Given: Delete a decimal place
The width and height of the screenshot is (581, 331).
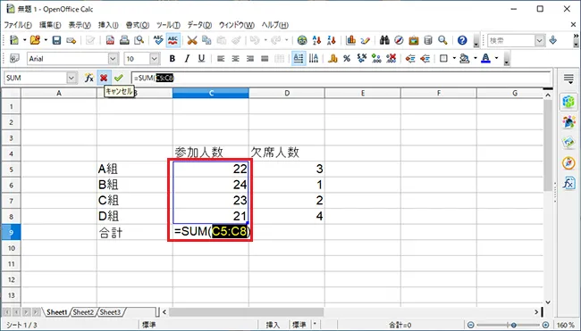Looking at the screenshot, I should (391, 58).
